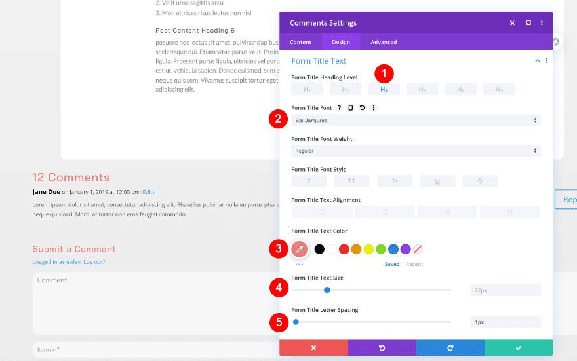Click the (Edit) link on Jane Doe's comment
The height and width of the screenshot is (361, 577).
[148, 192]
